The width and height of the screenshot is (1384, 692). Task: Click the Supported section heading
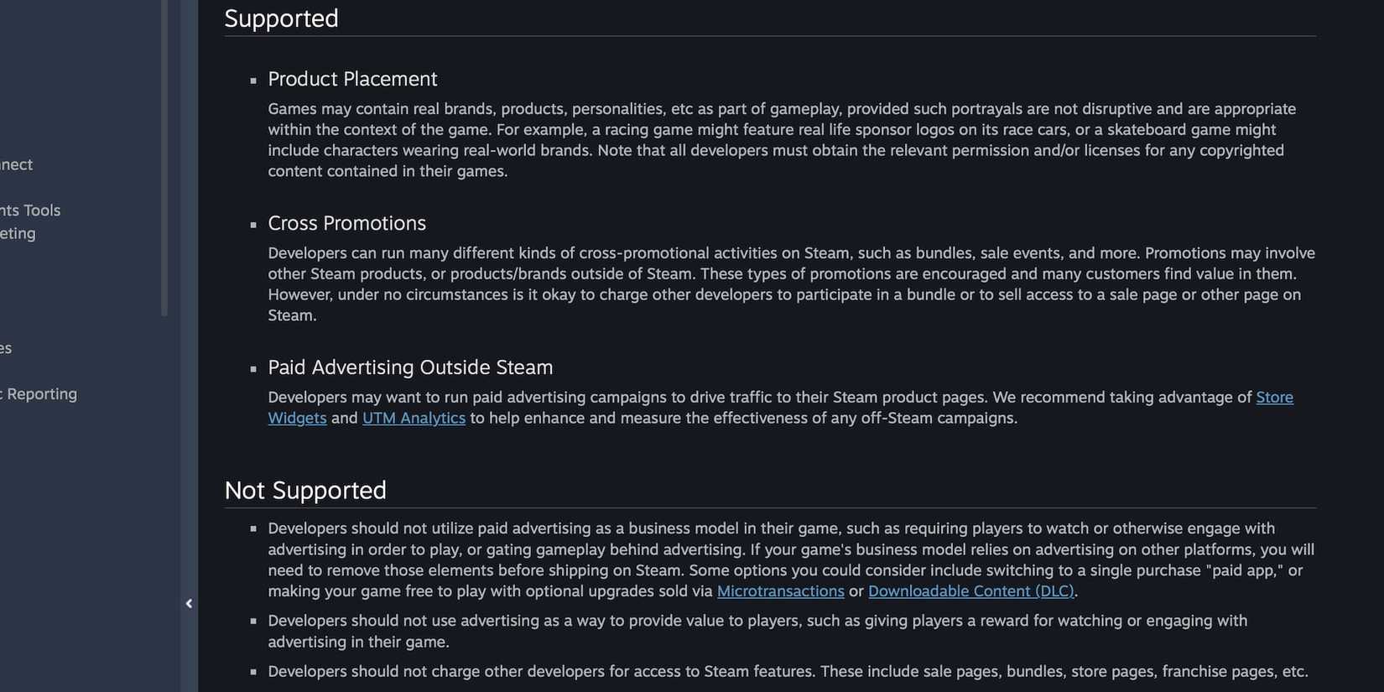281,18
